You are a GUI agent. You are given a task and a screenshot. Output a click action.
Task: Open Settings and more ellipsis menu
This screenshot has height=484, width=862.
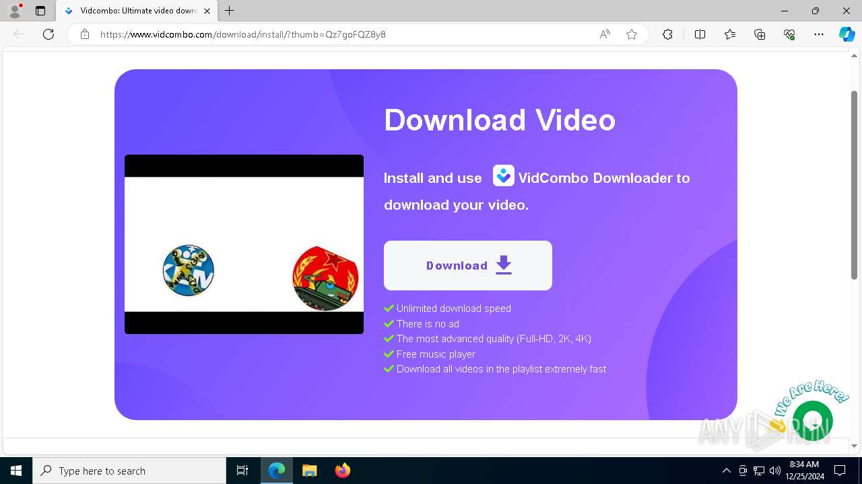[819, 34]
